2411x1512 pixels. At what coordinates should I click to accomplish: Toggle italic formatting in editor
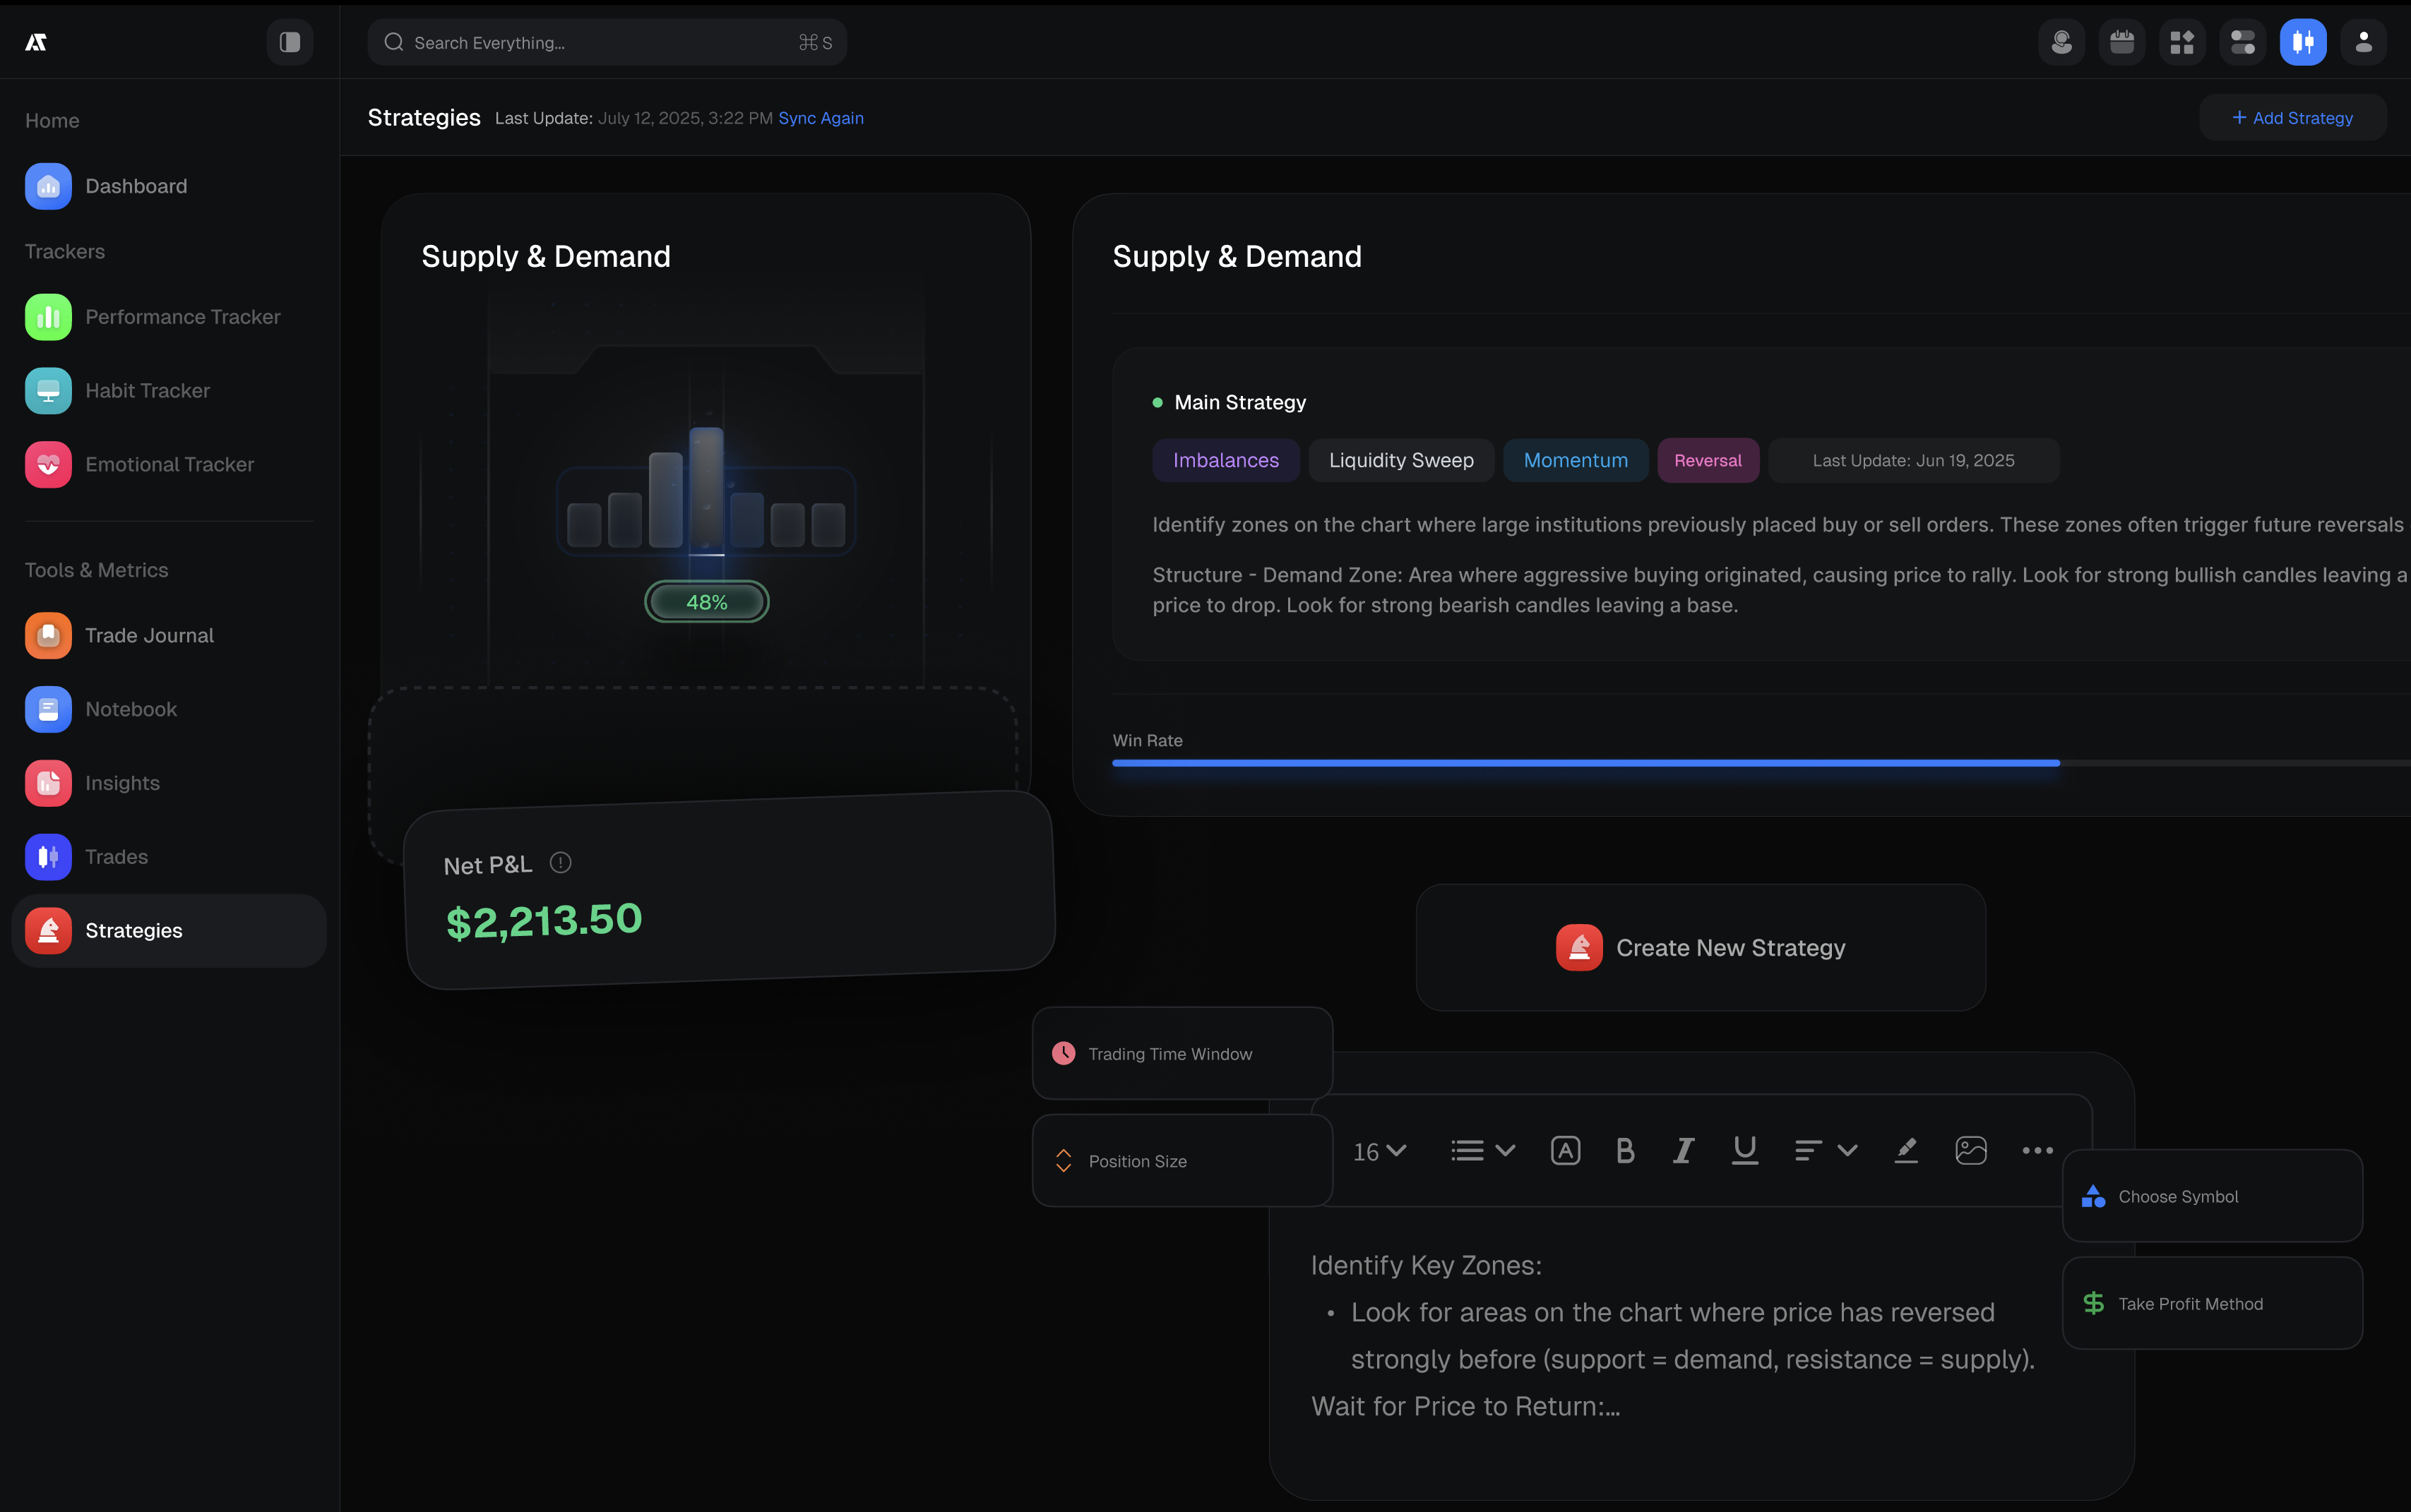click(x=1684, y=1151)
